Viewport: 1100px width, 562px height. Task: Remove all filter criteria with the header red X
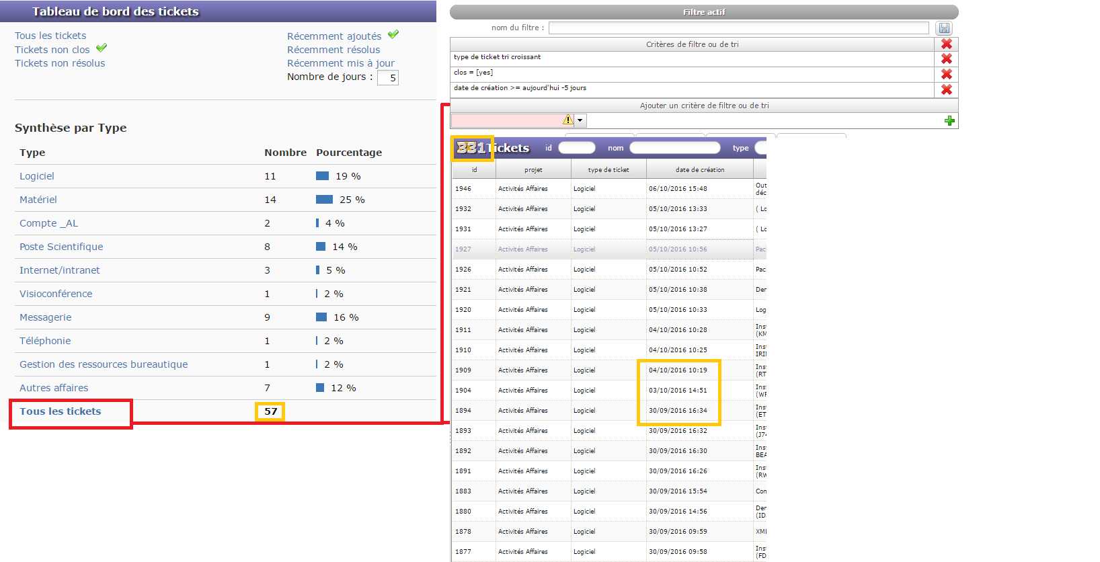pos(946,44)
